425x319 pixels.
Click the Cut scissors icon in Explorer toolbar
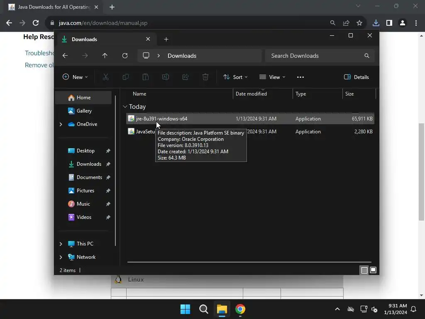[106, 77]
